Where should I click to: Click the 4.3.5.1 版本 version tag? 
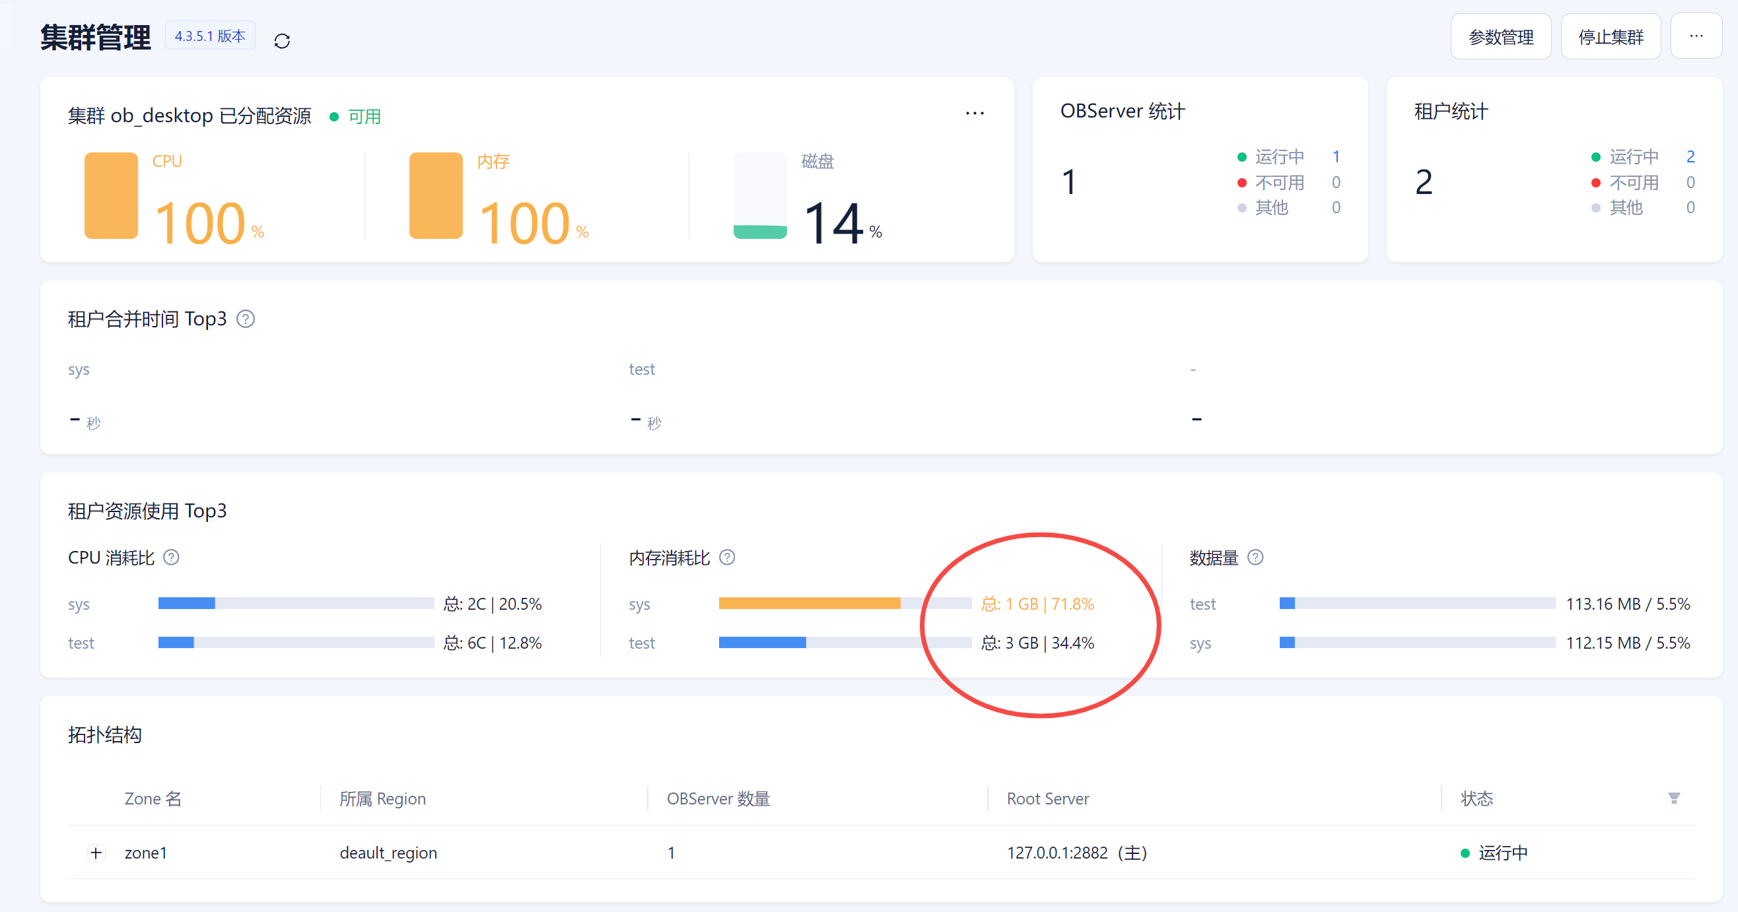coord(210,36)
